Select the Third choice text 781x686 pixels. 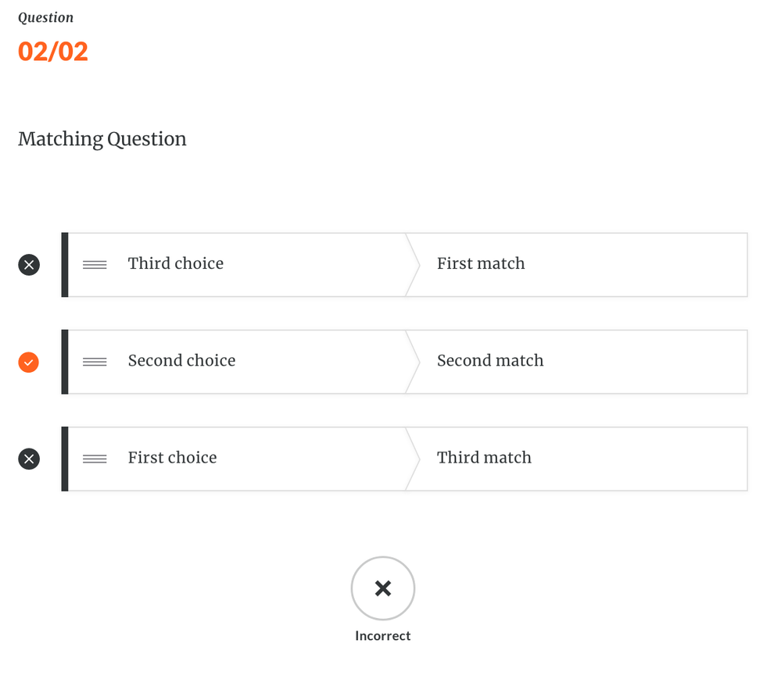176,264
